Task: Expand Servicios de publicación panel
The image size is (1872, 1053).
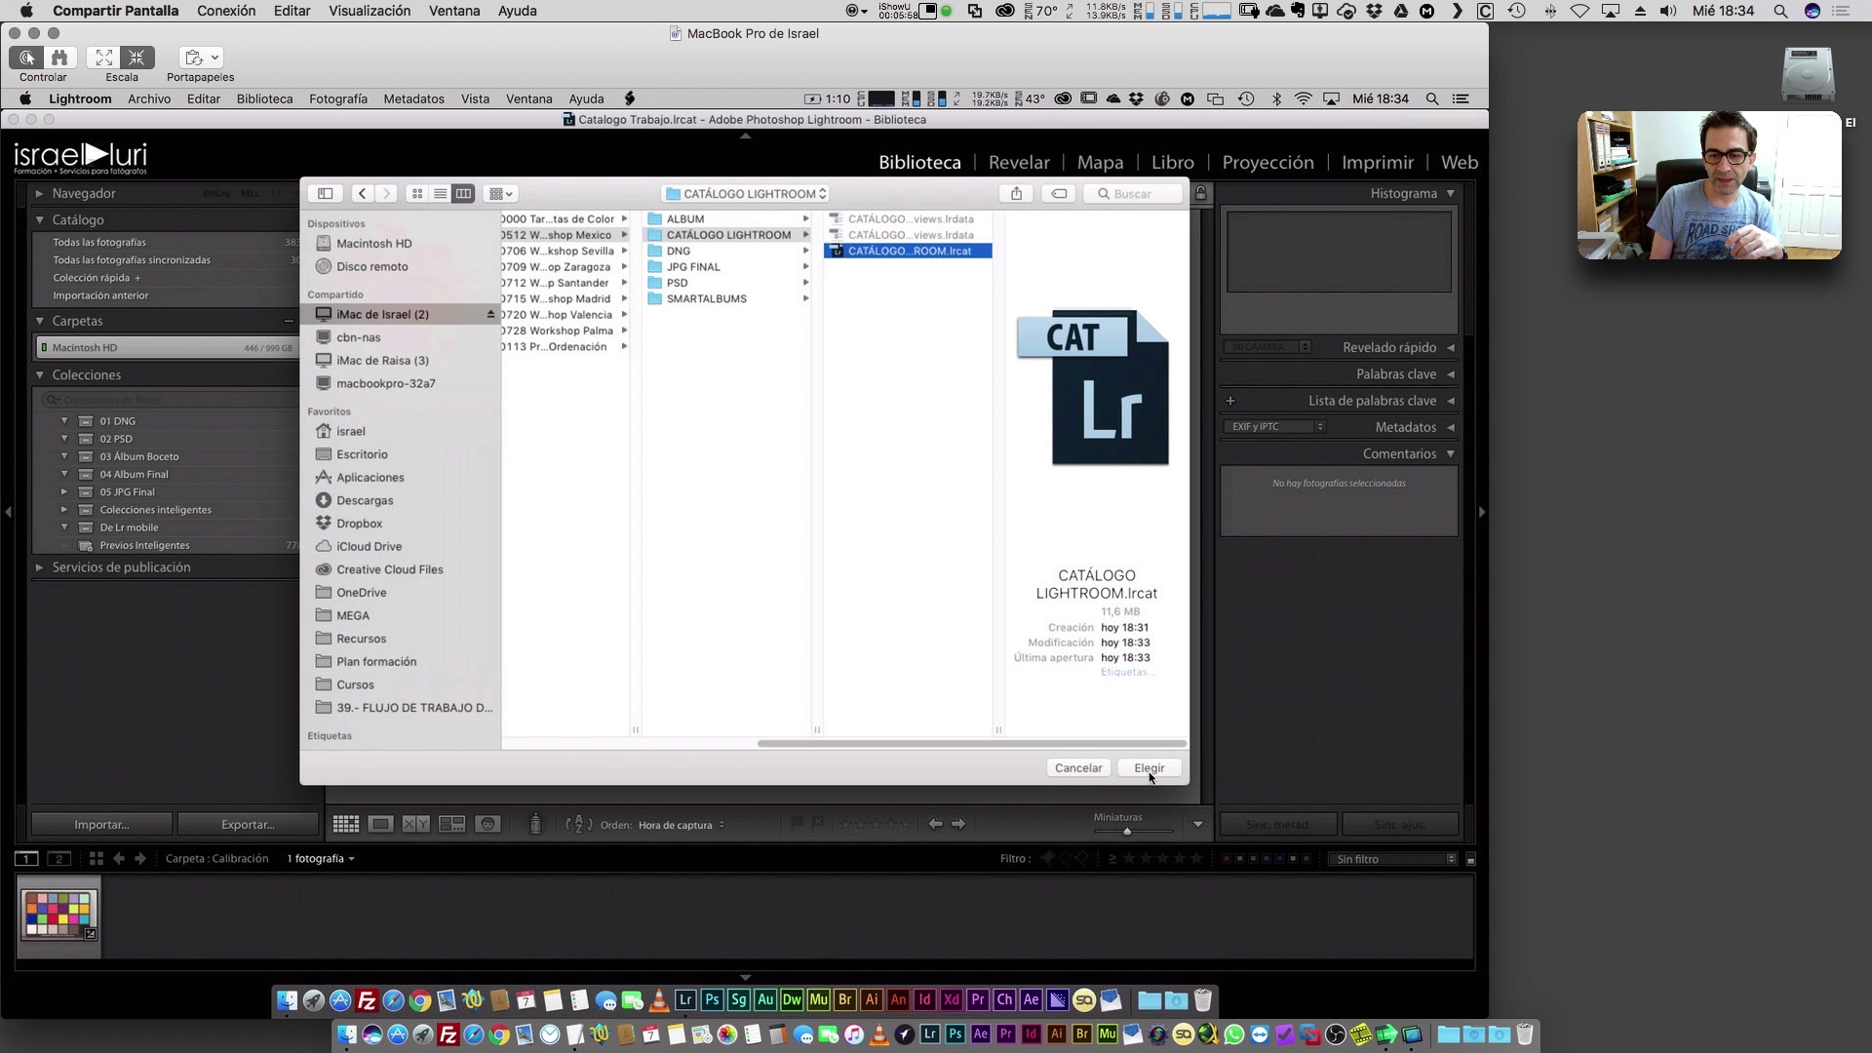Action: 39,567
